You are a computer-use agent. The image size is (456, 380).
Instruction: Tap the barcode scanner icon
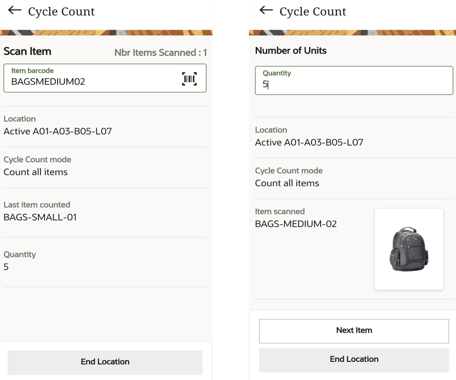[189, 79]
